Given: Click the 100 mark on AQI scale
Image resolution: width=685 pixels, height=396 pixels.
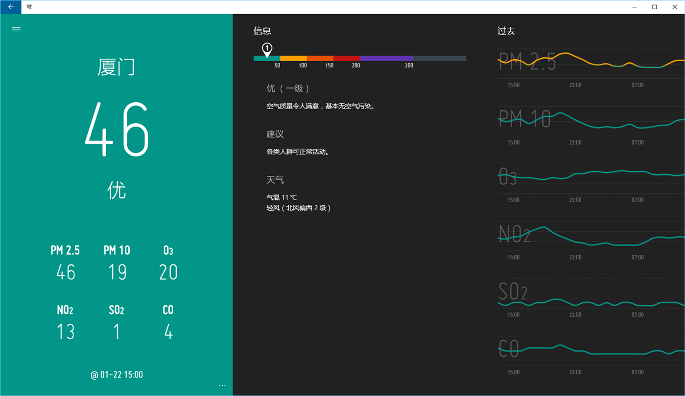Looking at the screenshot, I should point(303,66).
